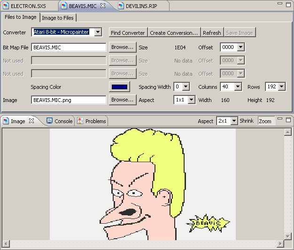Click the ELECTRON.SXS file icon in the editor tabs
This screenshot has width=294, height=250.
[x=6, y=7]
